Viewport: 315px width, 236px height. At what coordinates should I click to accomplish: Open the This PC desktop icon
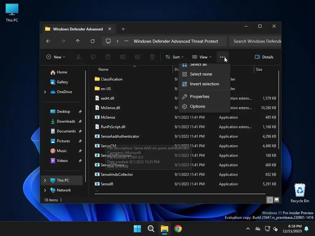(12, 13)
